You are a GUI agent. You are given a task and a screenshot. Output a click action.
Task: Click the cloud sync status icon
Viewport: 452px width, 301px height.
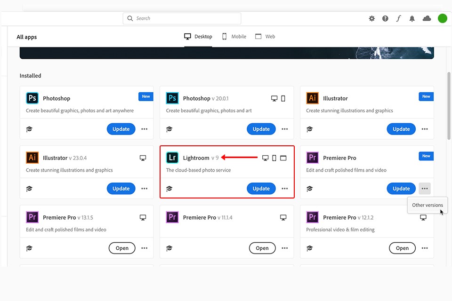(x=427, y=18)
